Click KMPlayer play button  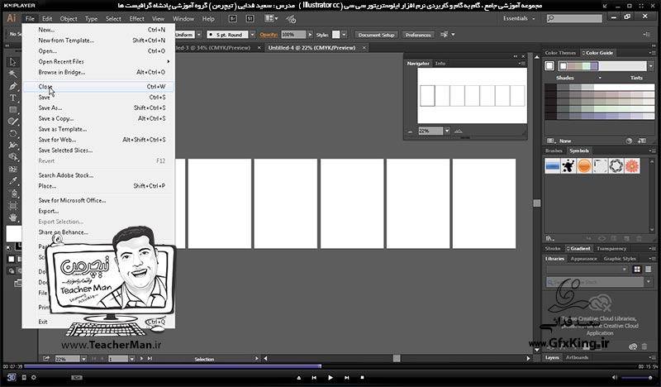(330, 378)
